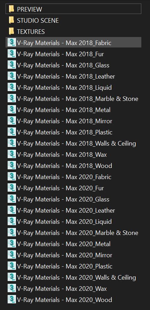The width and height of the screenshot is (150, 310).
Task: Select the Max 2018_Wood file name
Action: point(65,166)
